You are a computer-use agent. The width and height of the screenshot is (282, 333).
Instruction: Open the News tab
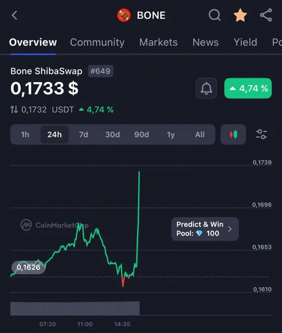(x=206, y=42)
